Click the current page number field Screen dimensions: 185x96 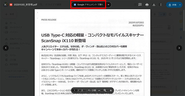(x=75, y=90)
